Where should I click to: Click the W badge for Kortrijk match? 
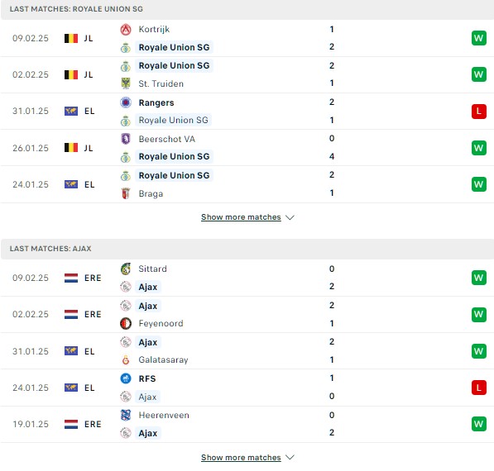click(479, 38)
